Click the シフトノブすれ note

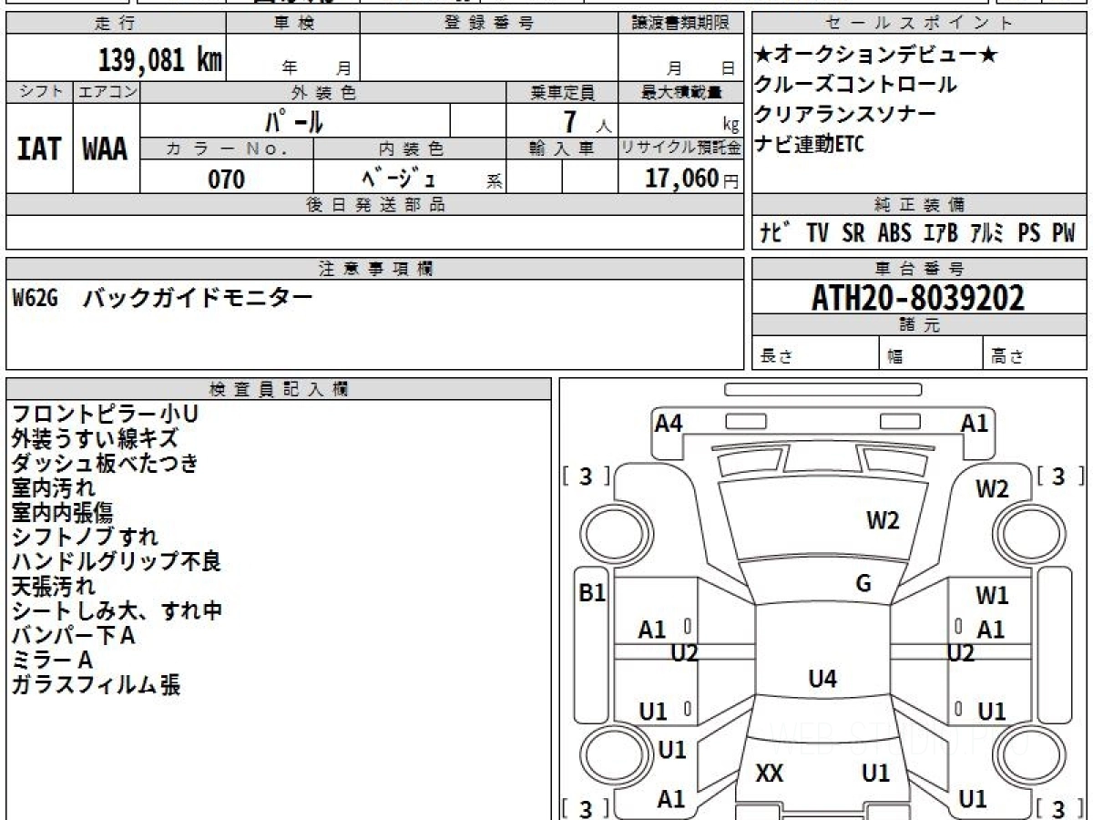pyautogui.click(x=85, y=537)
